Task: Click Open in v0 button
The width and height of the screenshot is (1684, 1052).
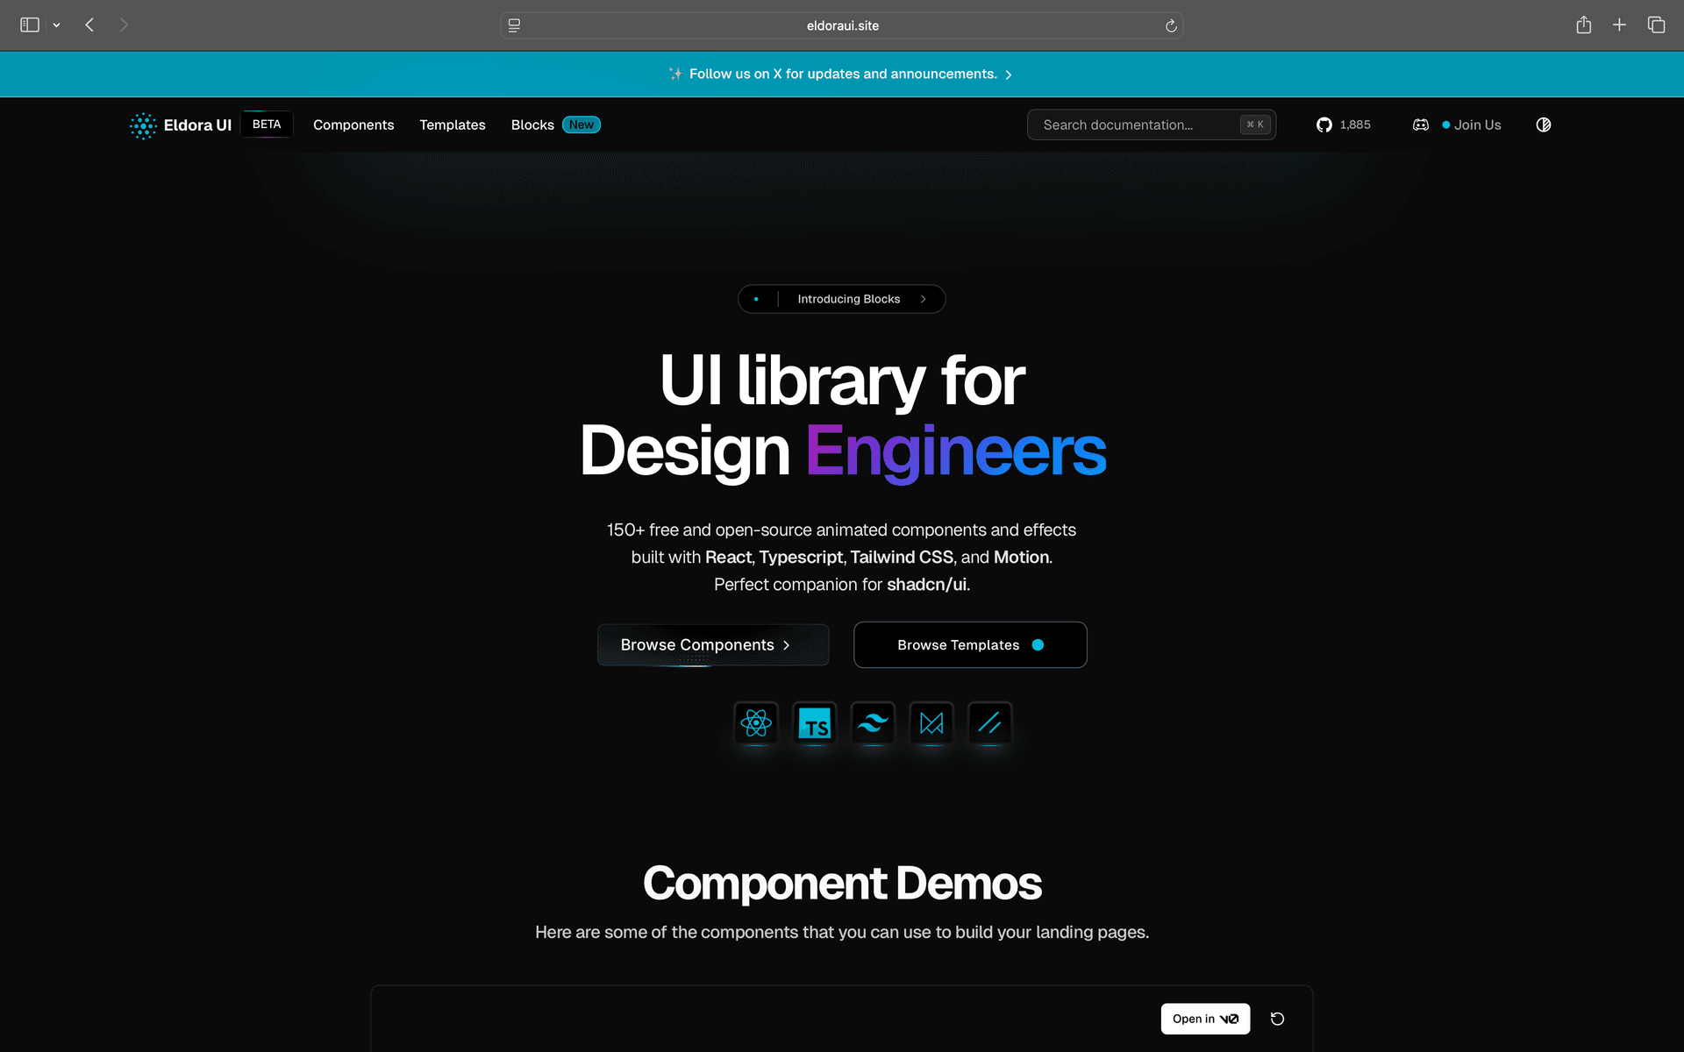Action: click(x=1205, y=1019)
